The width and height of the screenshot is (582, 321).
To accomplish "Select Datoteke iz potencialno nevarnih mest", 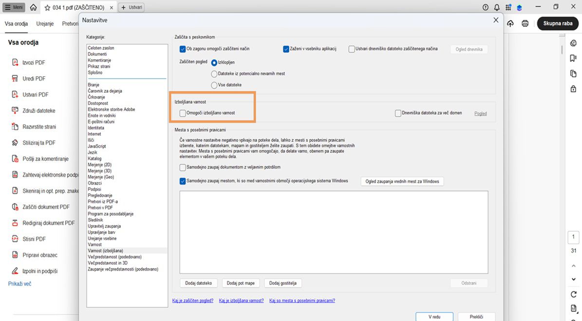I will [214, 74].
